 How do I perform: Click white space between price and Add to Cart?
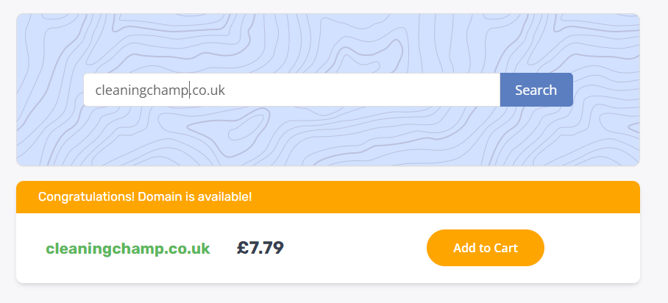[353, 248]
